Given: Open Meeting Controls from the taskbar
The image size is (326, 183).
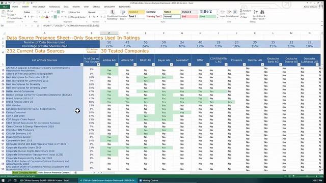Looking at the screenshot, I should click(x=149, y=180).
